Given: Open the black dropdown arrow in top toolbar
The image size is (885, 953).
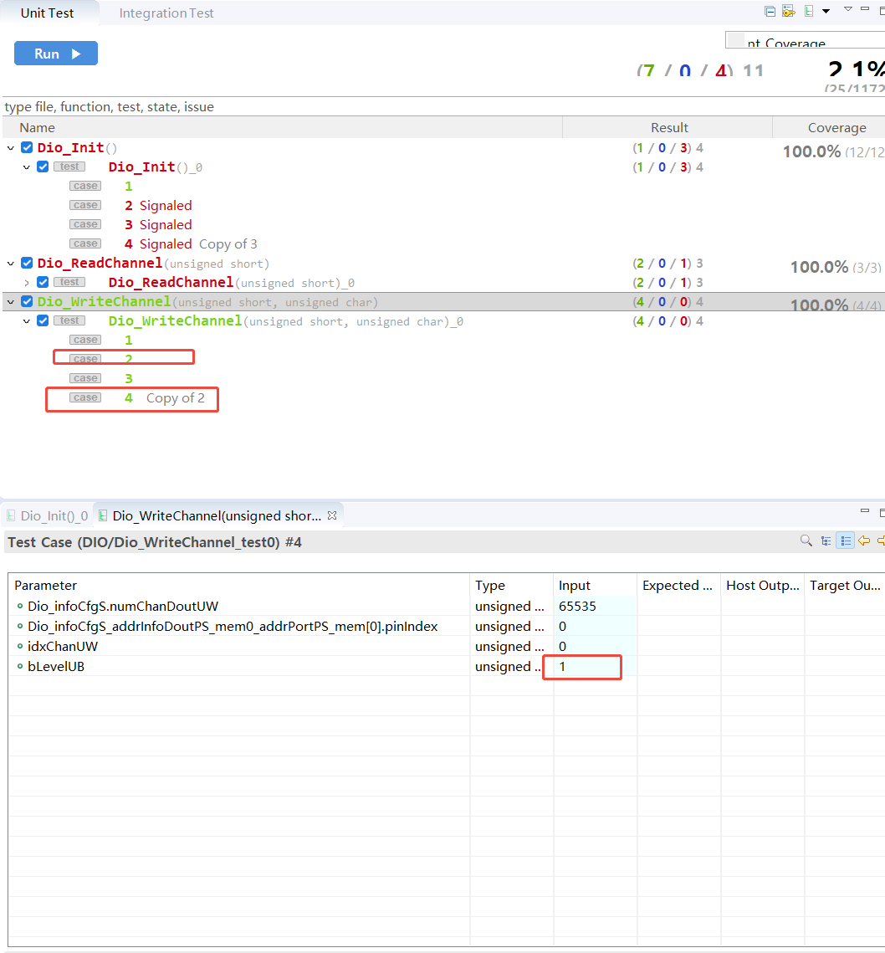Looking at the screenshot, I should coord(826,11).
